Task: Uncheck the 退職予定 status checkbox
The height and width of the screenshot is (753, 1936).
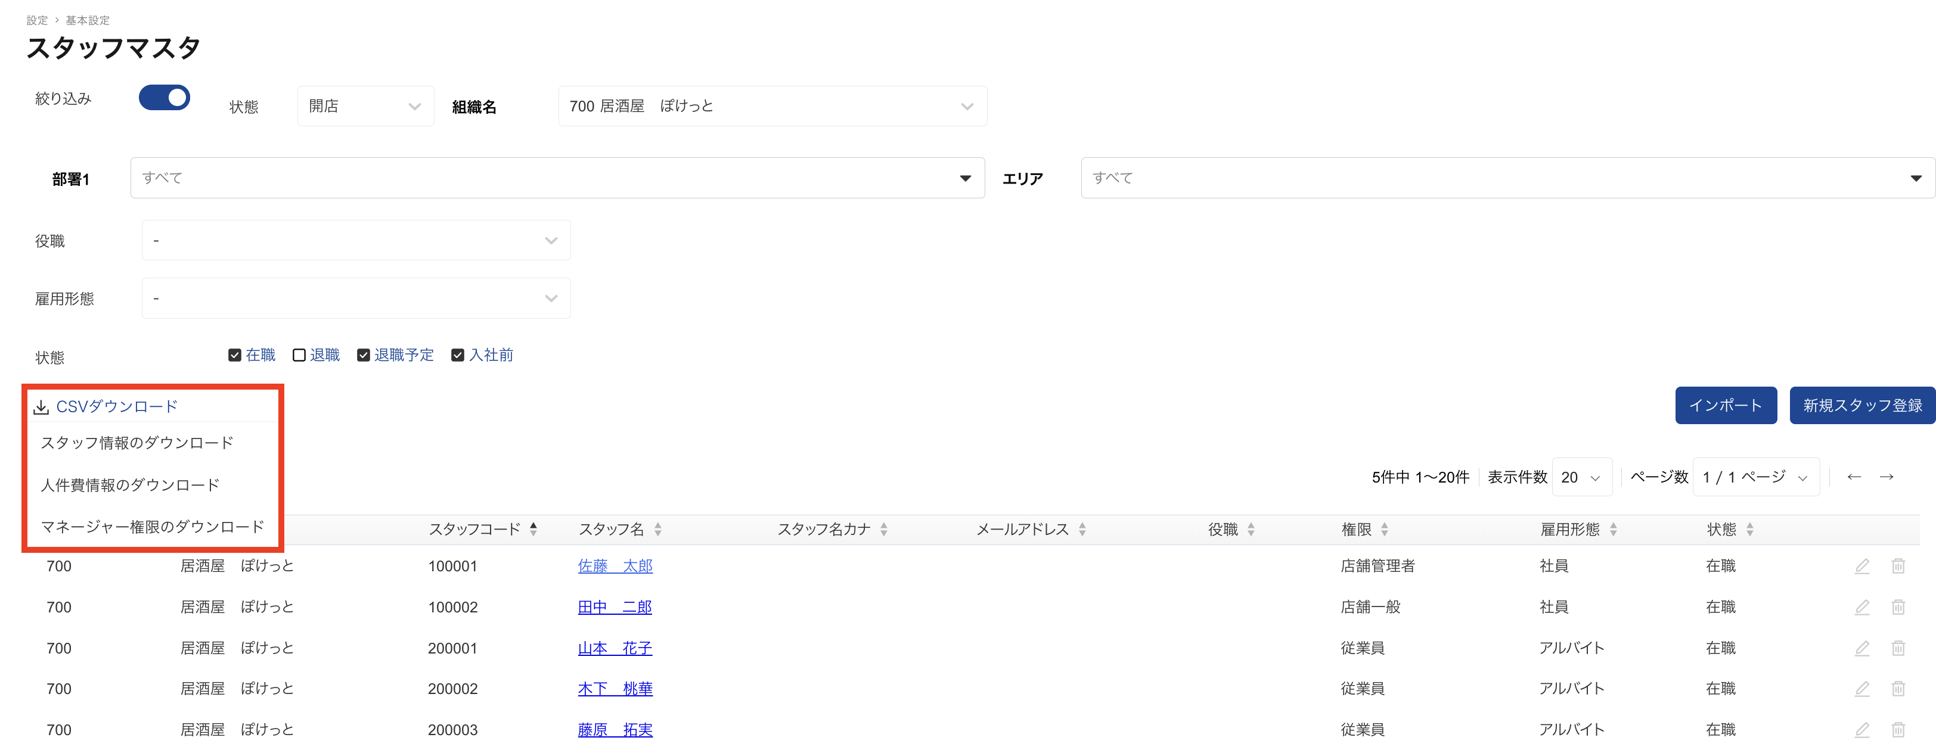Action: pyautogui.click(x=364, y=356)
